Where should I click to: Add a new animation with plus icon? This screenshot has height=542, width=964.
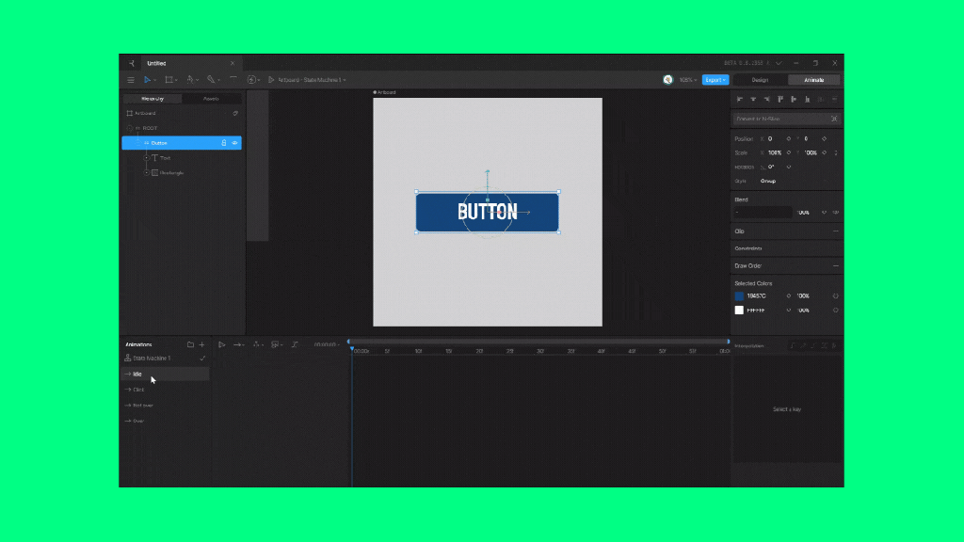point(201,344)
